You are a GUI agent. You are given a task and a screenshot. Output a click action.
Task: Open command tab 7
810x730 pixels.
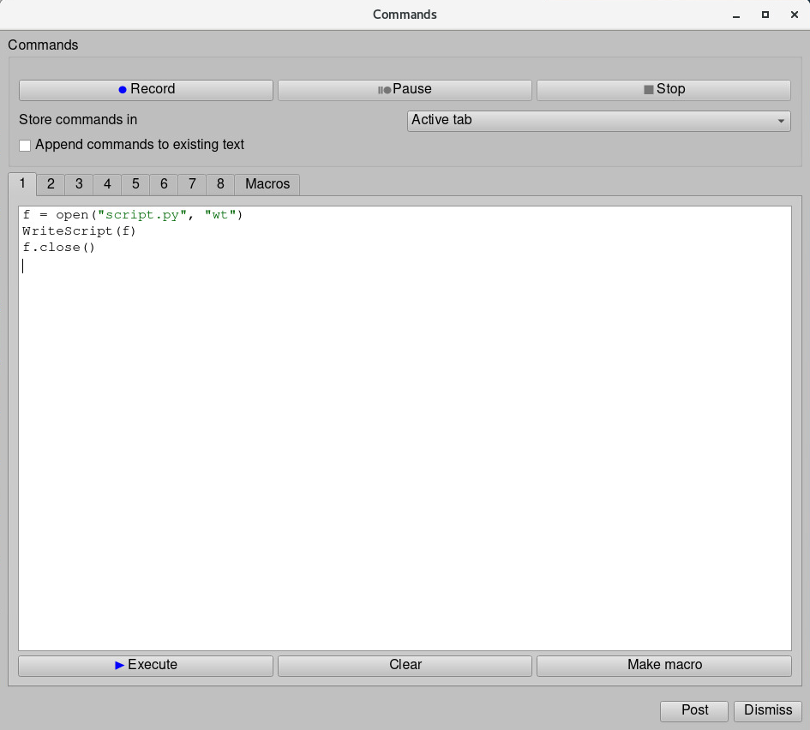(192, 184)
